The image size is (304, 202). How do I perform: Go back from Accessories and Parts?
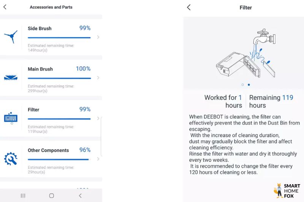pyautogui.click(x=5, y=7)
